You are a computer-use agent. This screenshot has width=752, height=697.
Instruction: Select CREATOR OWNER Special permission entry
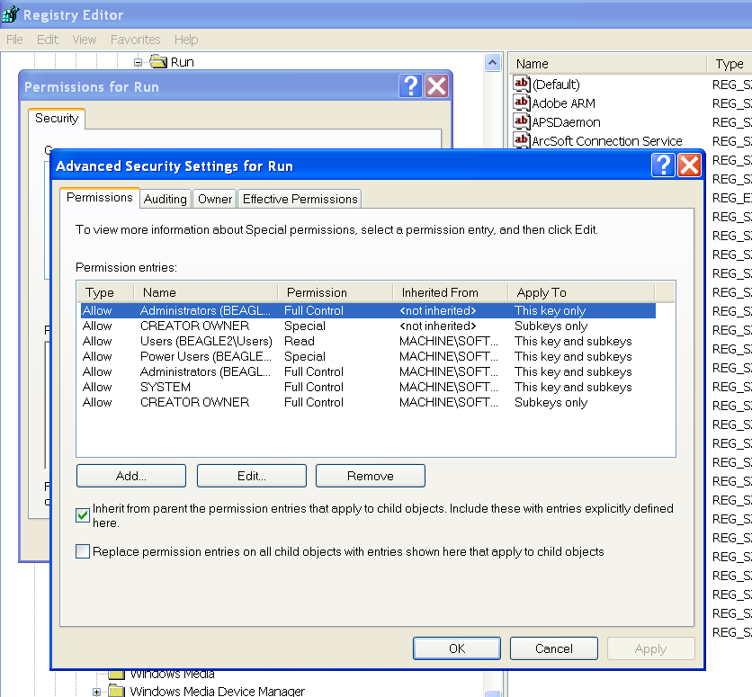point(368,326)
